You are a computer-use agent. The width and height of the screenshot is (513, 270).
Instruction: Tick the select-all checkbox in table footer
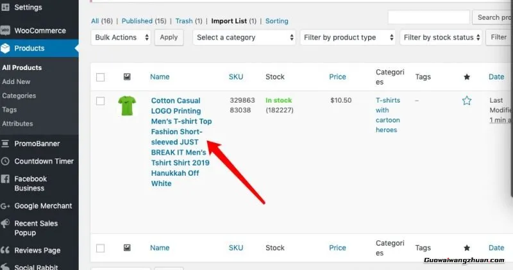pos(100,248)
